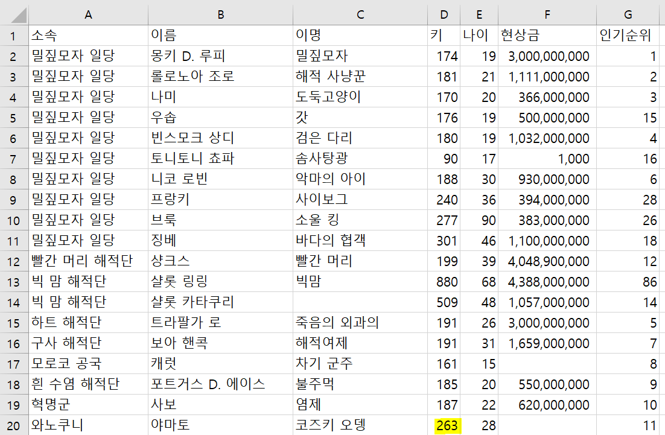
Task: Select the cell 모로코 공국
Action: pos(88,363)
